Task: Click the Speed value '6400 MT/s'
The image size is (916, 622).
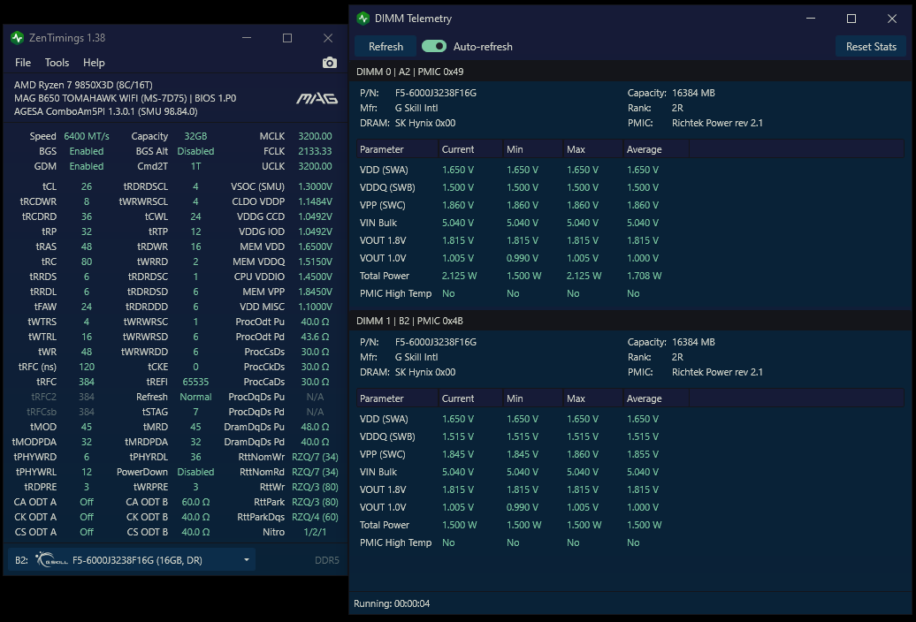Action: click(87, 136)
